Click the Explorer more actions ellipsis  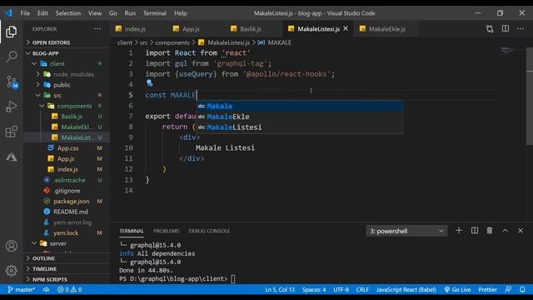coord(97,29)
